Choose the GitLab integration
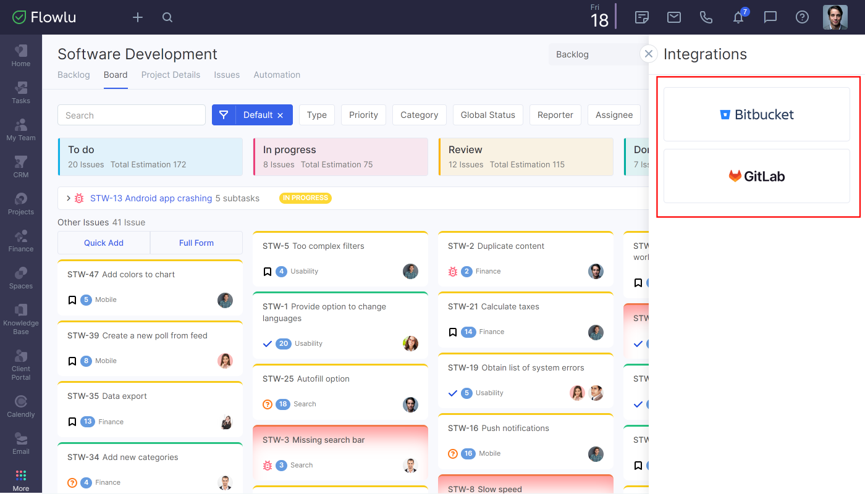This screenshot has height=494, width=865. click(757, 176)
